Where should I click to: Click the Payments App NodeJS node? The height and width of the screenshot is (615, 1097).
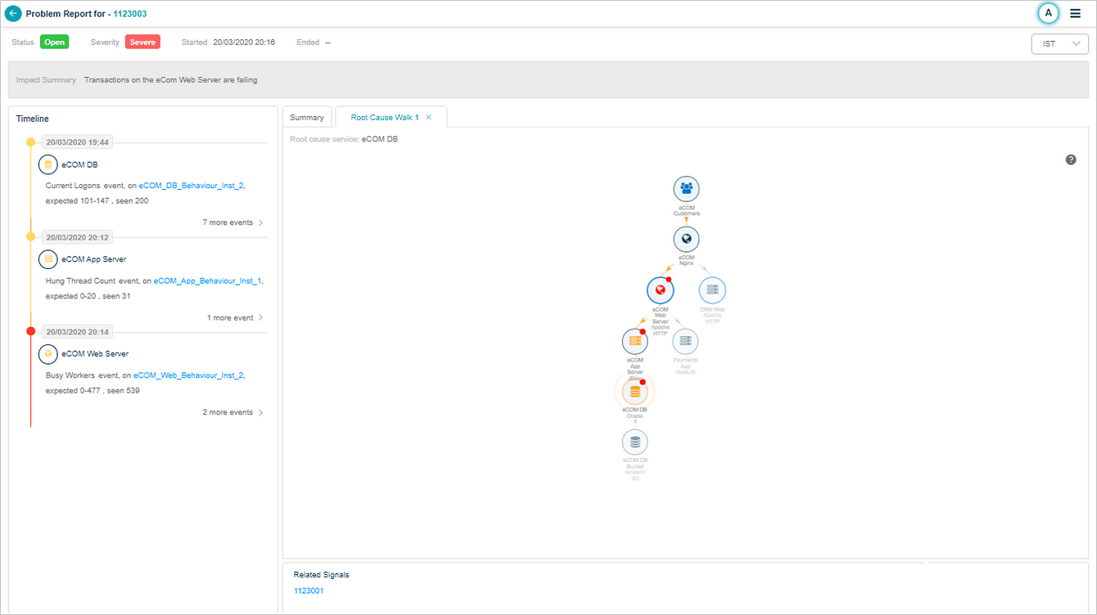685,341
